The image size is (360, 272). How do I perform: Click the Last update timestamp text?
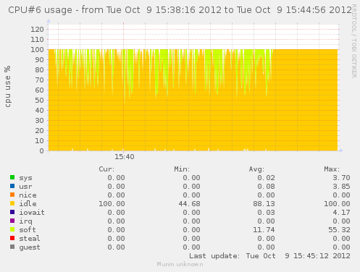point(269,256)
